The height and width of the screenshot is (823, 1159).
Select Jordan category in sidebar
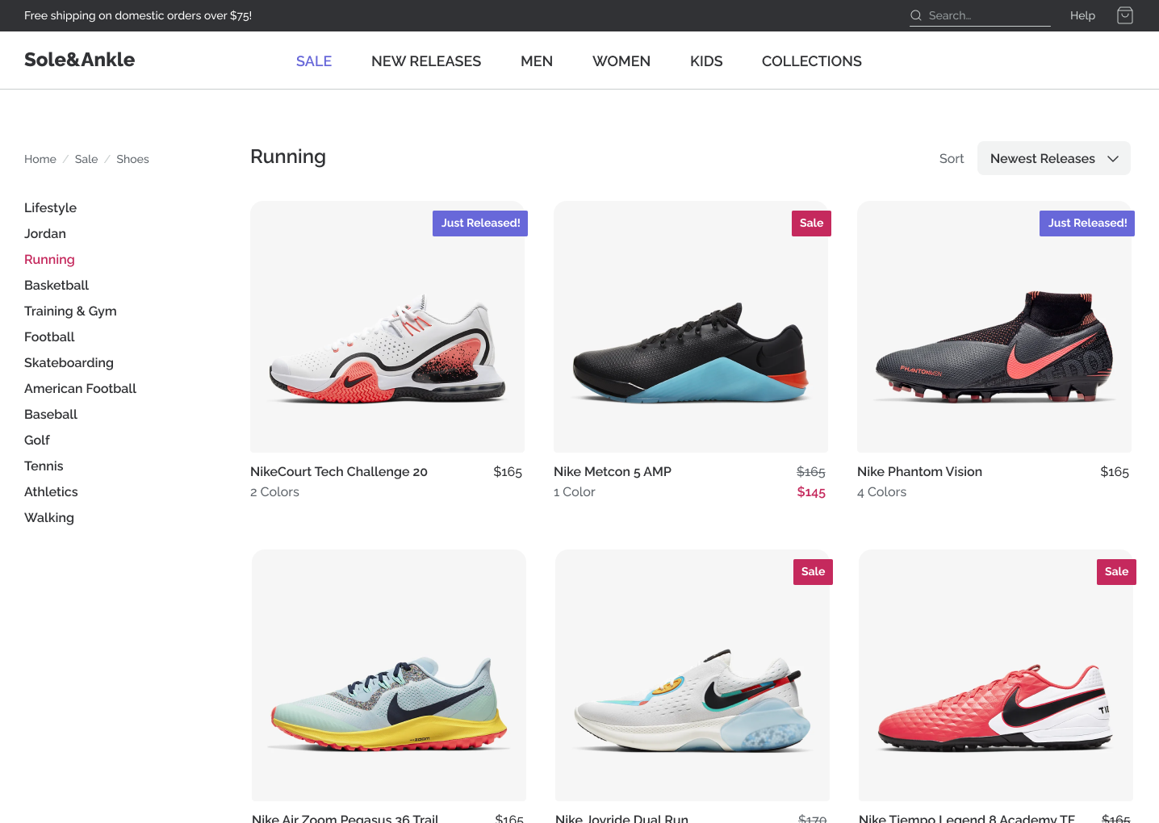pyautogui.click(x=45, y=233)
